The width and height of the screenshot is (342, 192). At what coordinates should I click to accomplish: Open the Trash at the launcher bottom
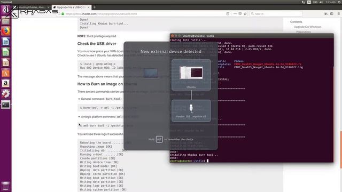(x=6, y=186)
